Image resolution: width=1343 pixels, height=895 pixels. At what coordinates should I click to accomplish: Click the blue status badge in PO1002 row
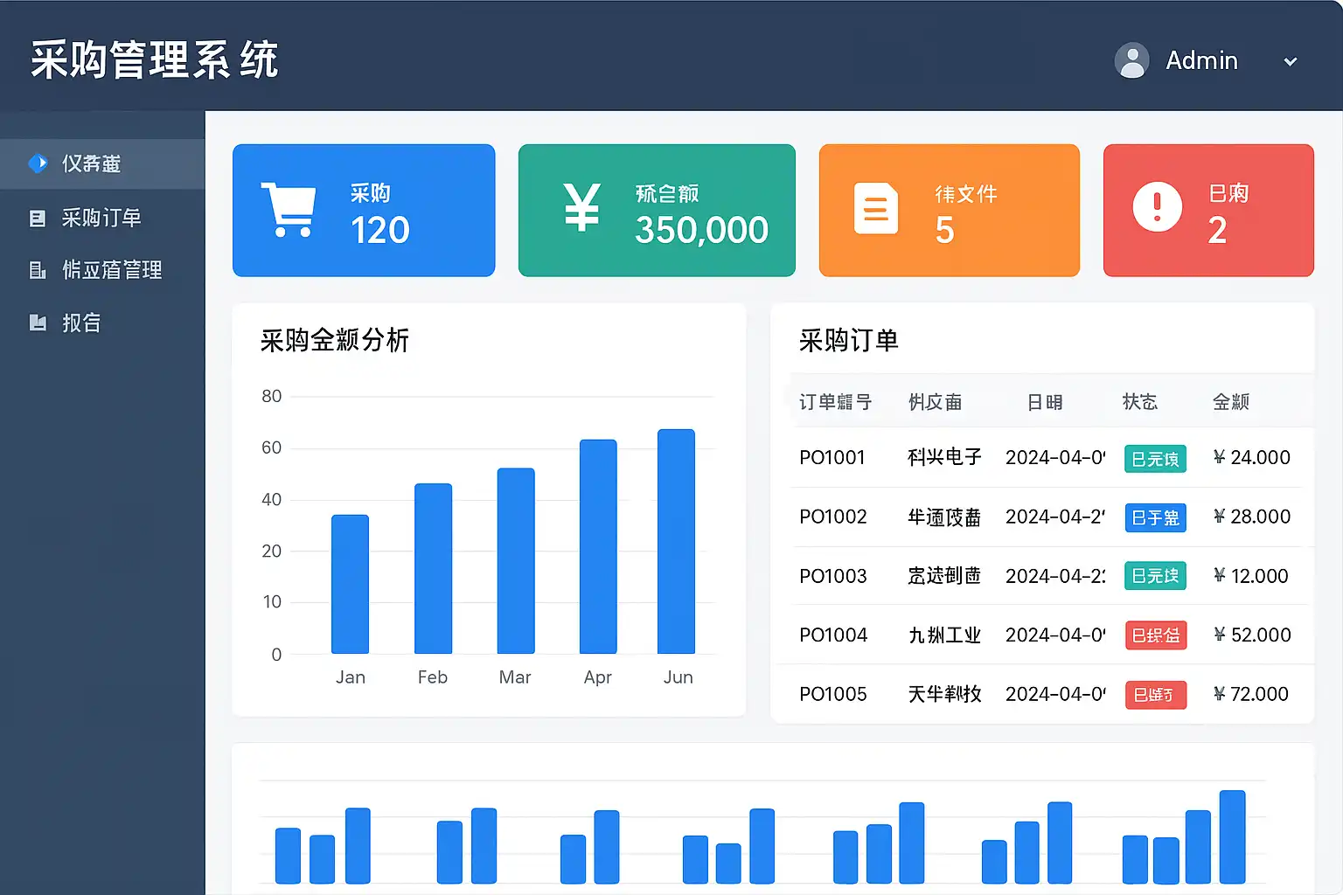pyautogui.click(x=1155, y=517)
